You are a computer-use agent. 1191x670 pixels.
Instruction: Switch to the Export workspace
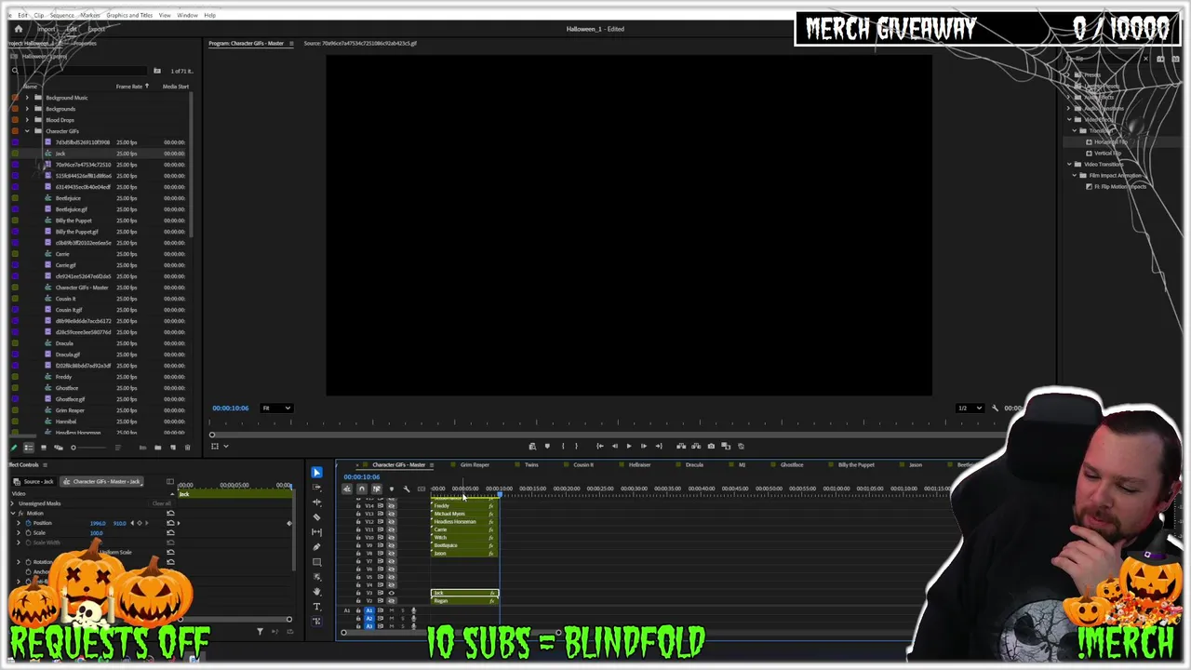[x=96, y=29]
